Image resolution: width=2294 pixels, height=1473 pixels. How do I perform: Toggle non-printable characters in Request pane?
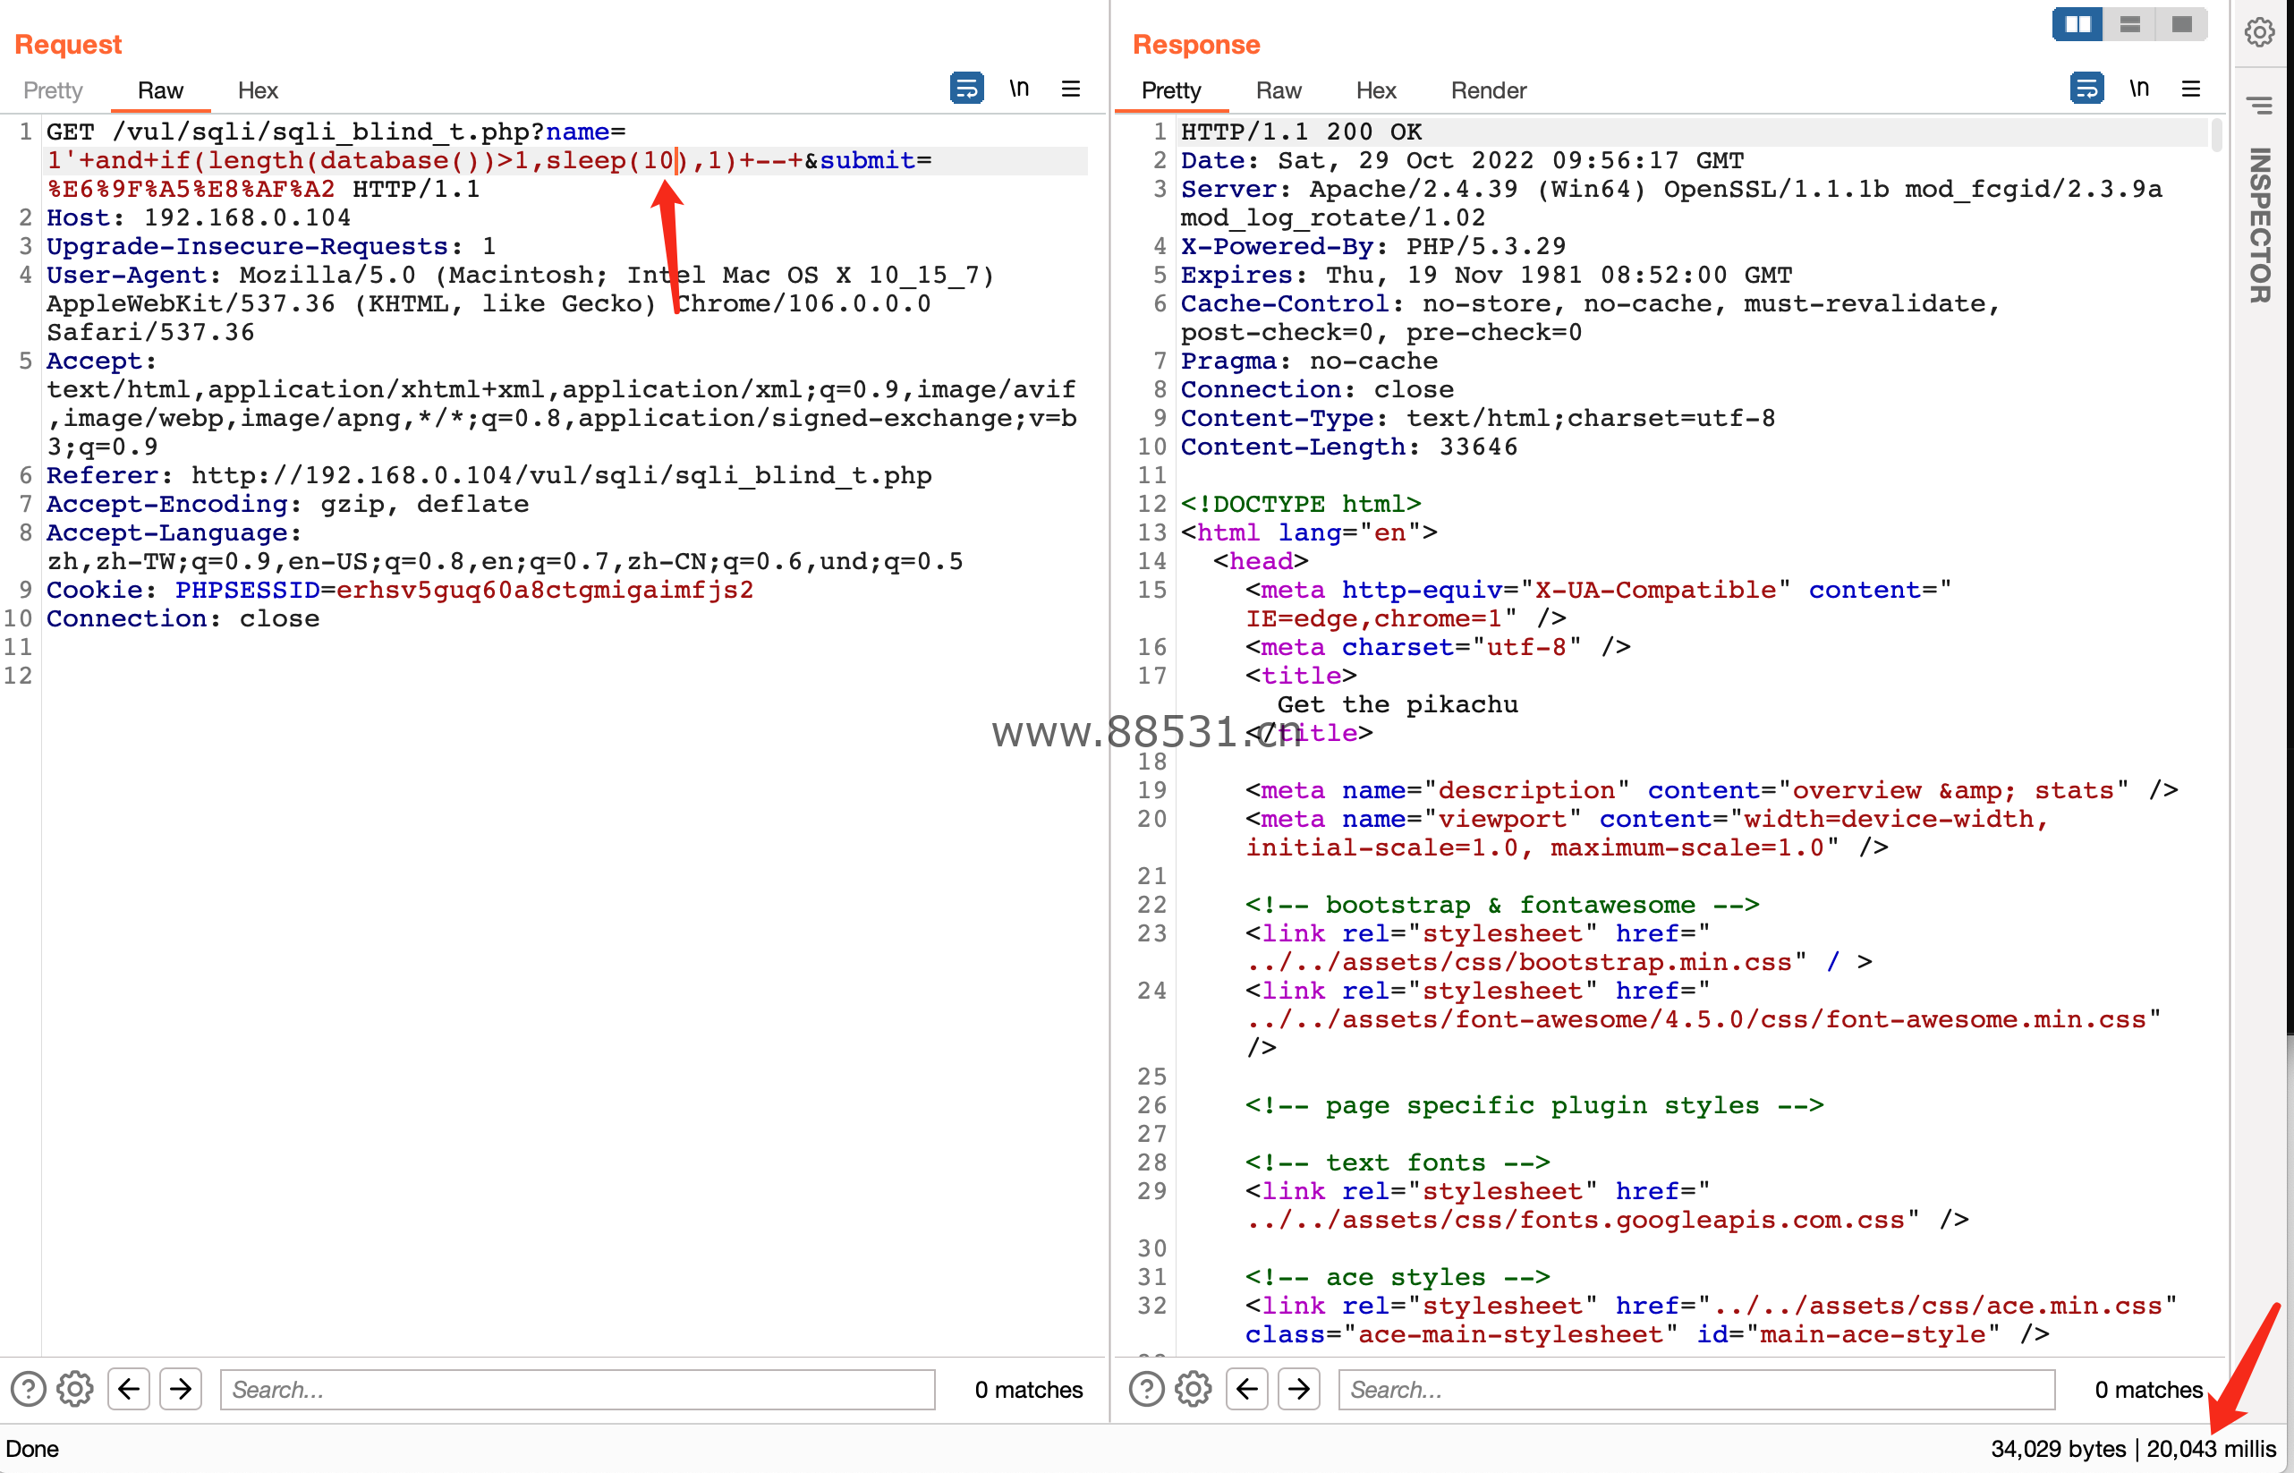click(x=1019, y=89)
